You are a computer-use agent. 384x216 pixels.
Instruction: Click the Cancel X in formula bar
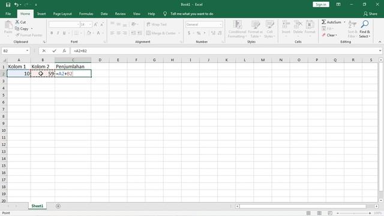44,50
